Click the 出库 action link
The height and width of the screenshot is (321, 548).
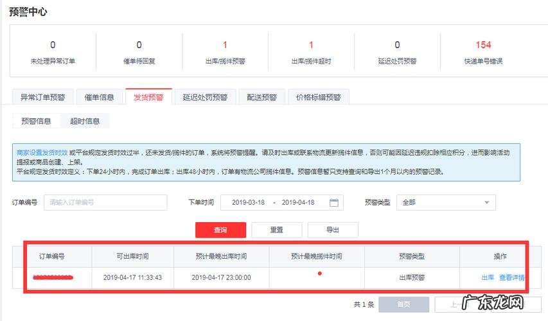[x=488, y=278]
